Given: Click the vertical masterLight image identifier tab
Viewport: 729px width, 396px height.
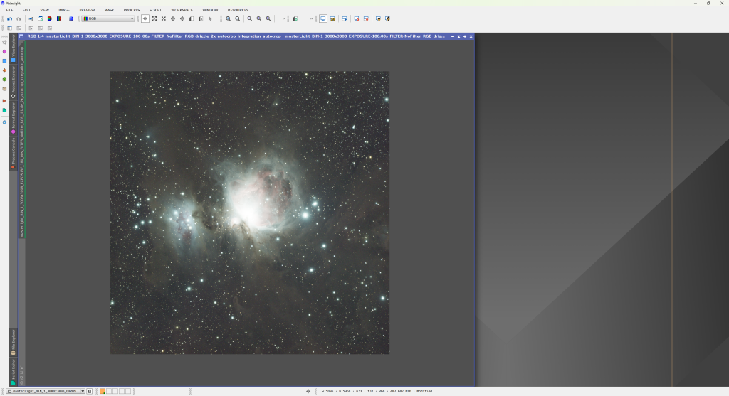Looking at the screenshot, I should point(21,142).
